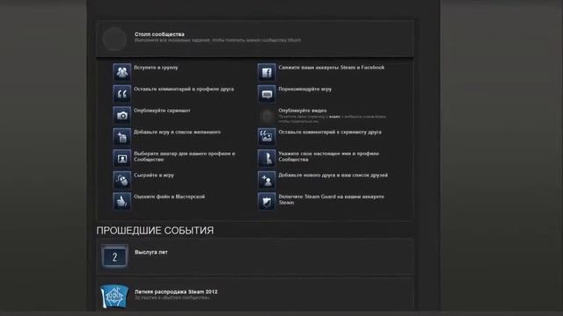Click the wishlist icon for 'Добавьте игру в список желаемого'
The height and width of the screenshot is (316, 563).
coord(122,137)
